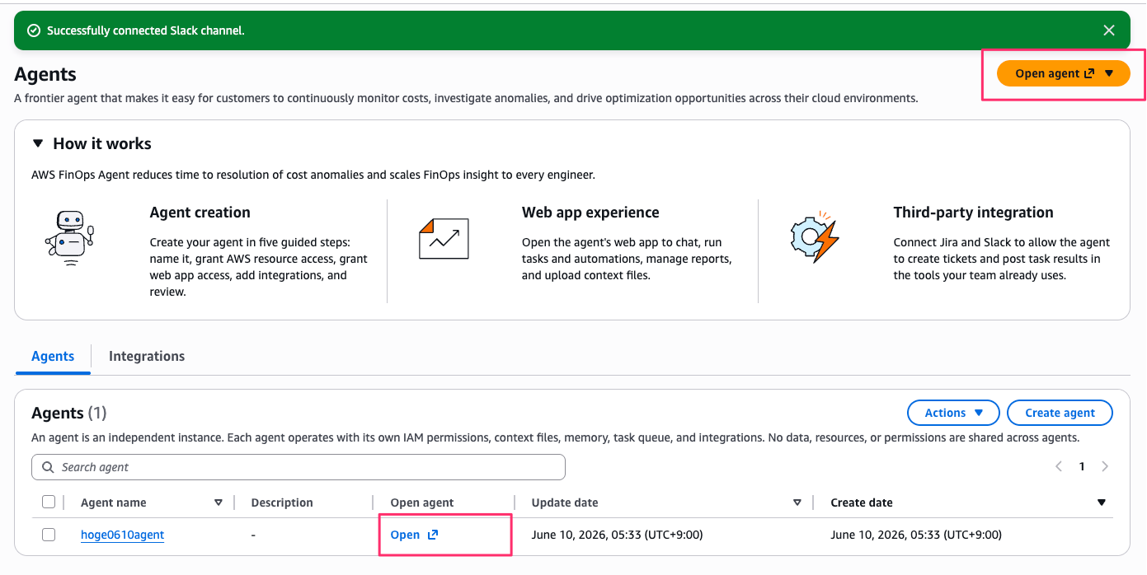
Task: Go to next page of agents
Action: [1105, 466]
